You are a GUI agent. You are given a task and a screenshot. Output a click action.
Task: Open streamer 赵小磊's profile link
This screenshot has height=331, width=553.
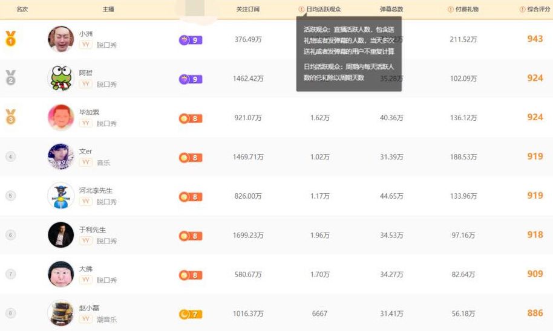click(x=89, y=308)
